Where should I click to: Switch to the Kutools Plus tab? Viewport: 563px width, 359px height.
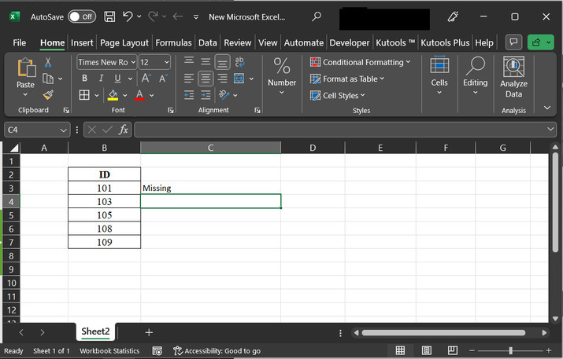[x=445, y=42]
